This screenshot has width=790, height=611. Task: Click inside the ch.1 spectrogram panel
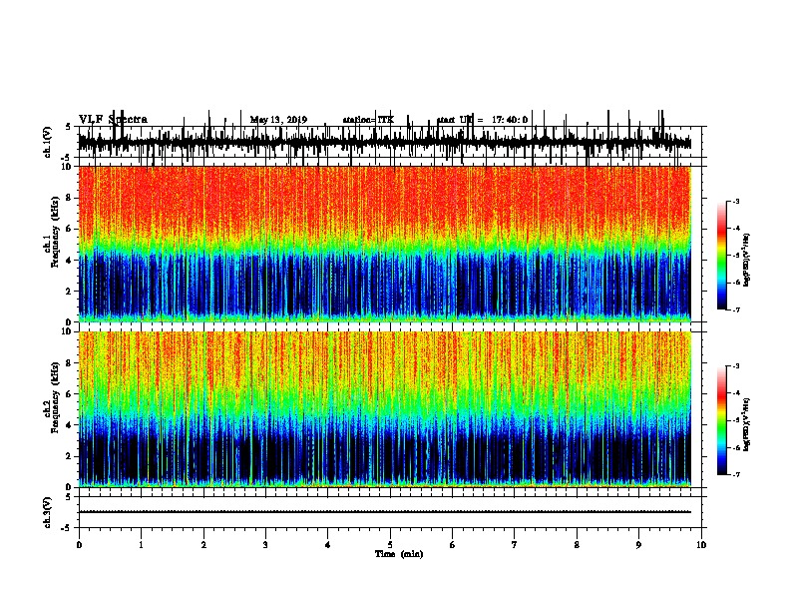pos(384,244)
